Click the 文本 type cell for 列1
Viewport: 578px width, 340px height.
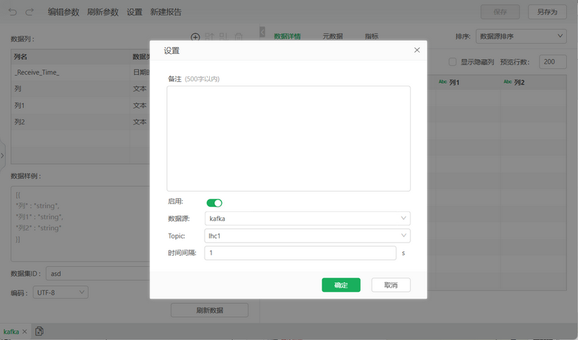[140, 106]
